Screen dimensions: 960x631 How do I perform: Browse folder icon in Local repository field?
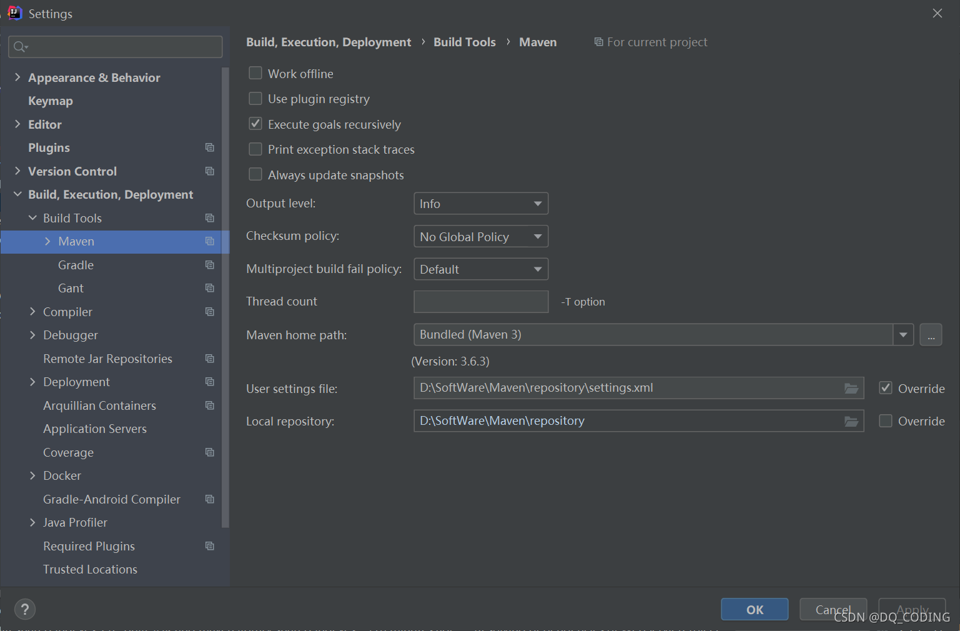tap(851, 421)
